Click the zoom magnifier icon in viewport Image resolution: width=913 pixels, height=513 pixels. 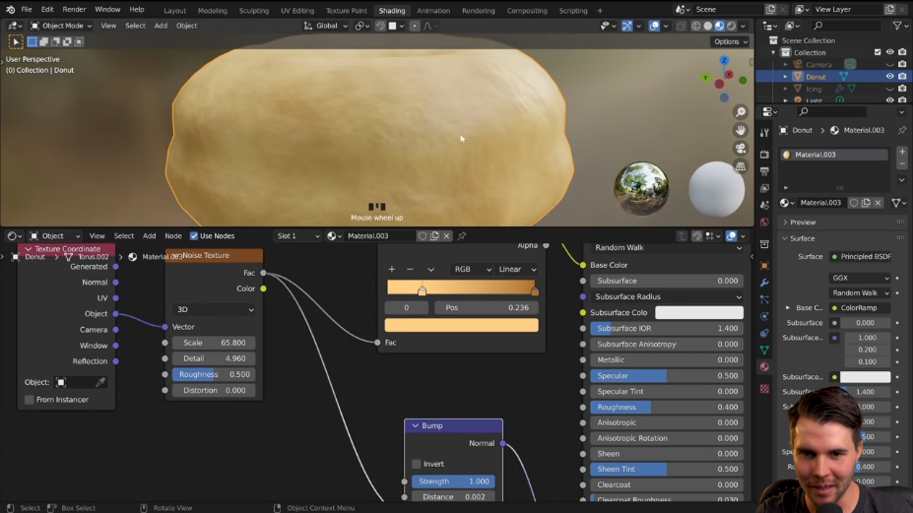[741, 112]
